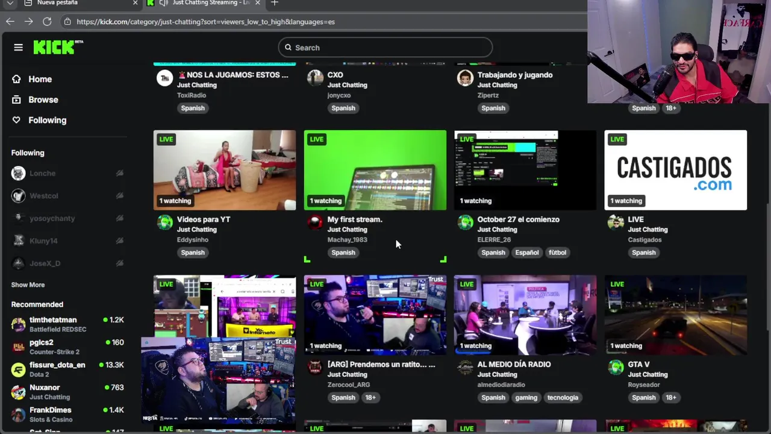Click the Search input field
Screen dimensions: 771x434
tap(385, 48)
